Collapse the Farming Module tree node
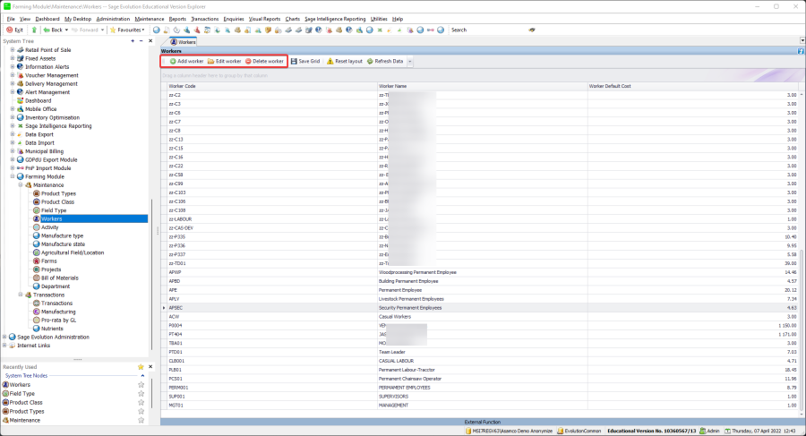This screenshot has width=806, height=436. click(x=13, y=176)
